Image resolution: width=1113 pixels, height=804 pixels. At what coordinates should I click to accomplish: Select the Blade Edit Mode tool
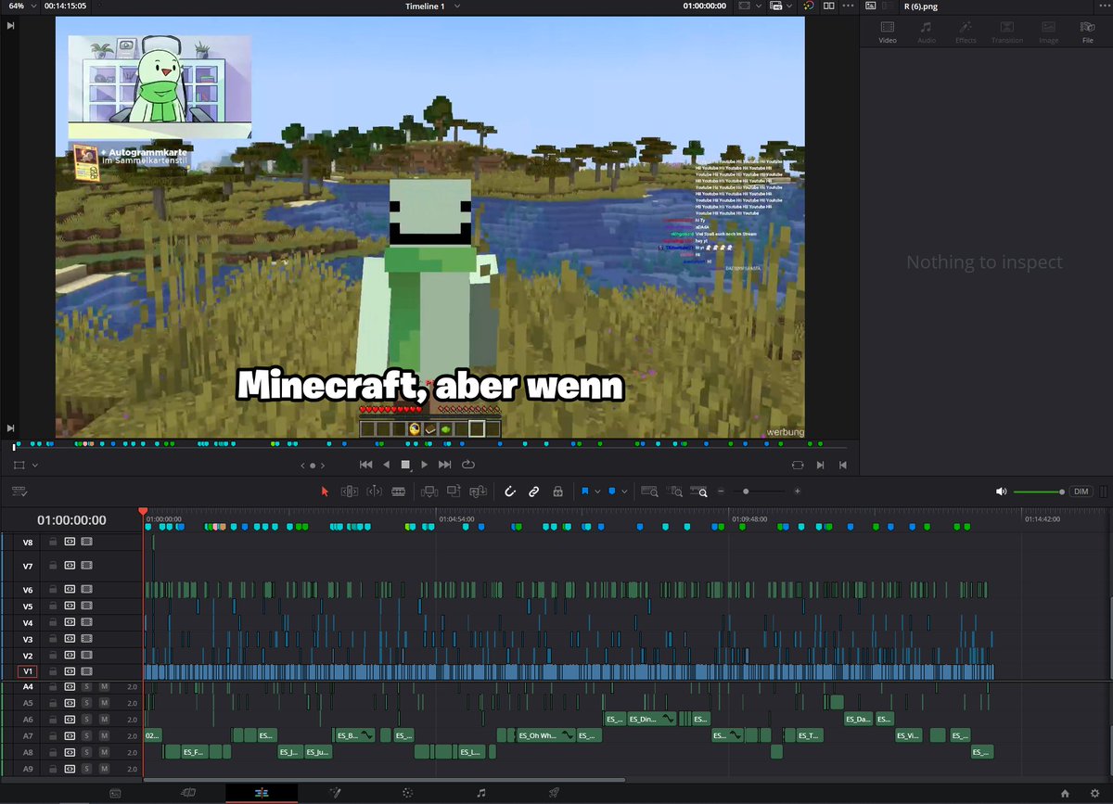(x=399, y=491)
